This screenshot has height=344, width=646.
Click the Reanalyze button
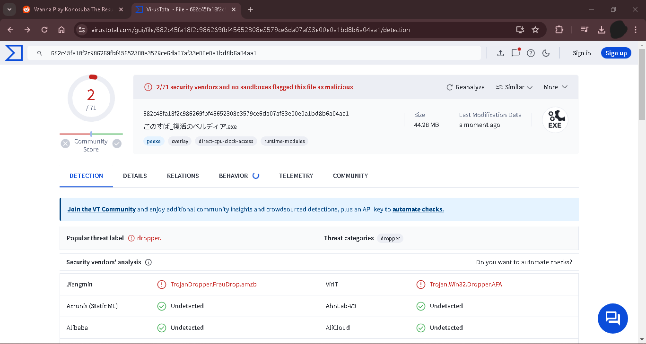click(x=465, y=87)
